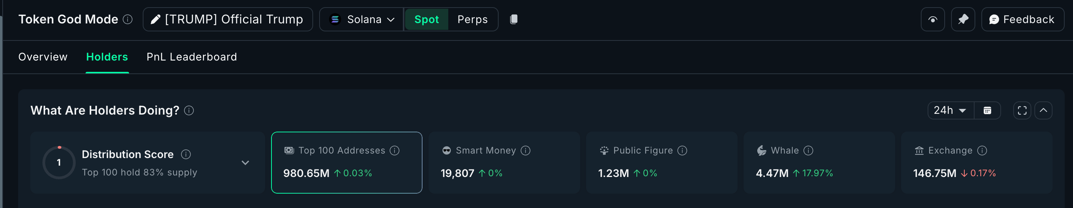Viewport: 1073px width, 208px height.
Task: Collapse the holders section with up chevron
Action: (1043, 110)
